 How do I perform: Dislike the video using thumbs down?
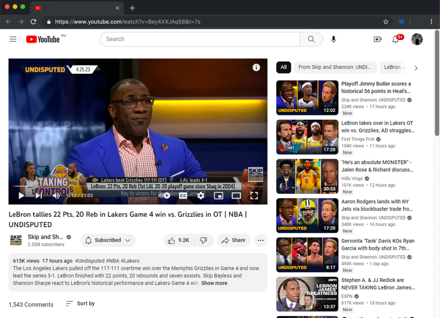(204, 240)
